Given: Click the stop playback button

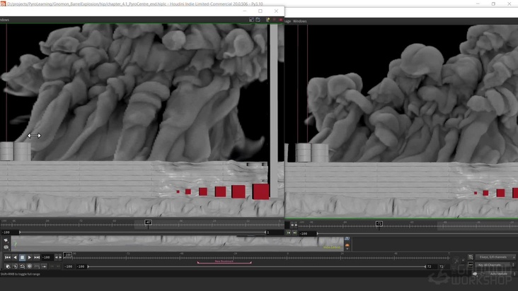Looking at the screenshot, I should tap(22, 258).
